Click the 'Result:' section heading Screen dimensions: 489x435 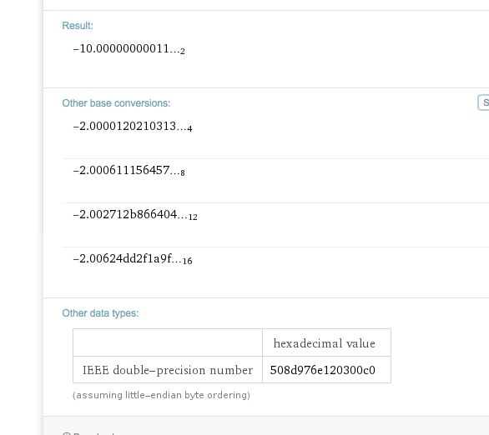pos(78,26)
